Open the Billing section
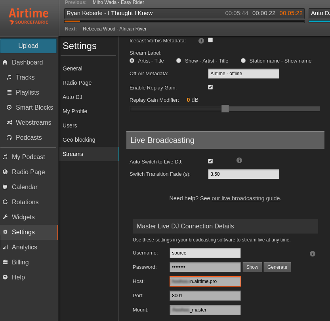Viewport: 330px width, 321px height. [x=20, y=262]
